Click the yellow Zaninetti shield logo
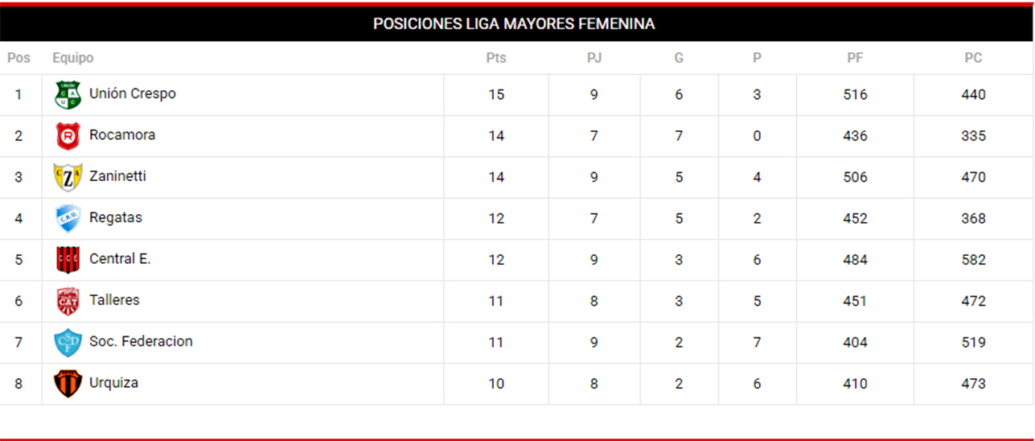1035x441 pixels. 68,177
